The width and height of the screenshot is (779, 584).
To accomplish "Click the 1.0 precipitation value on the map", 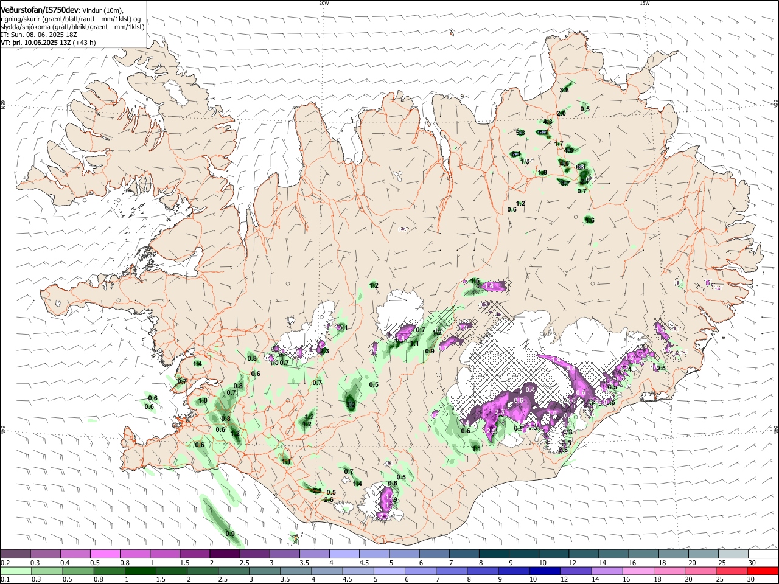I will tap(203, 401).
